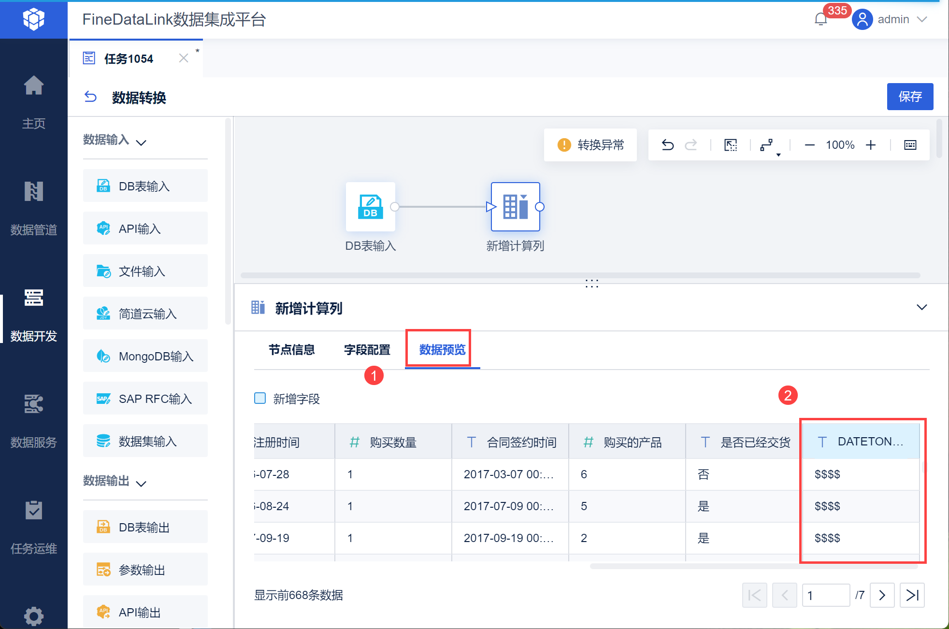The image size is (949, 629).
Task: Open the admin account dropdown
Action: coord(922,19)
